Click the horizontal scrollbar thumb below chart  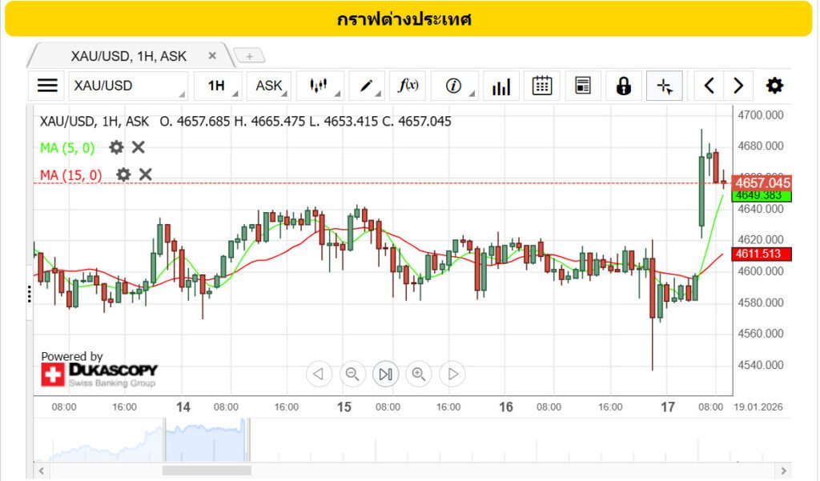[x=207, y=471]
